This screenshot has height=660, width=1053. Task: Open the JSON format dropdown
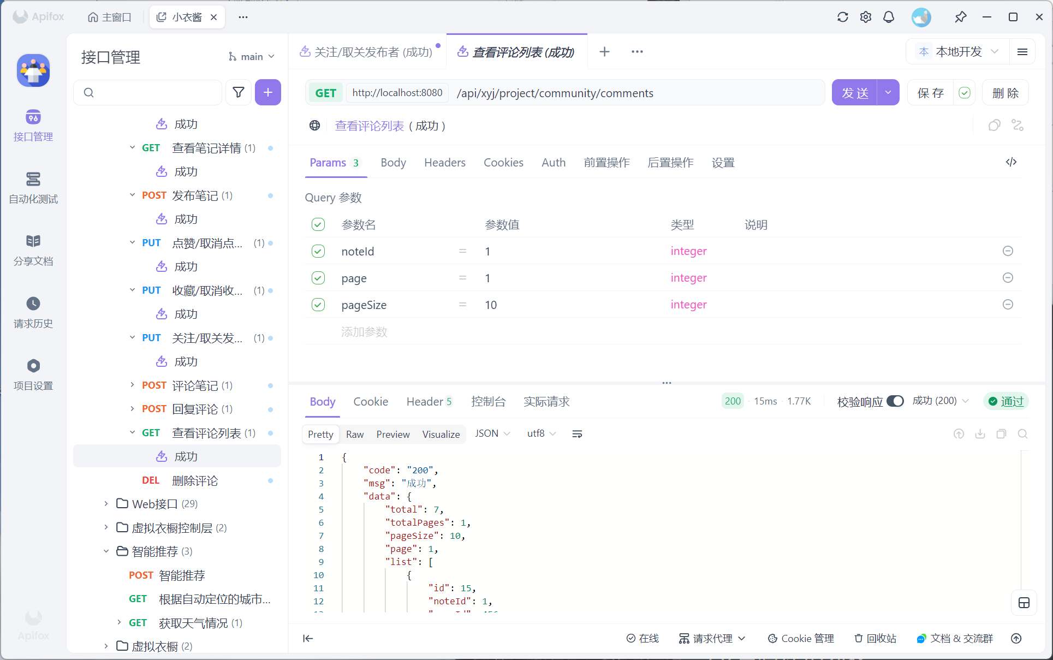click(x=492, y=433)
